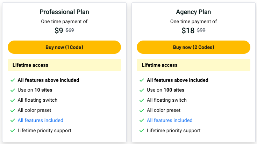Select the Professional Plan heading
This screenshot has width=257, height=144.
point(64,12)
